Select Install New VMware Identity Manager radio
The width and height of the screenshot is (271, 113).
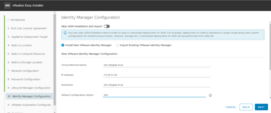point(63,45)
